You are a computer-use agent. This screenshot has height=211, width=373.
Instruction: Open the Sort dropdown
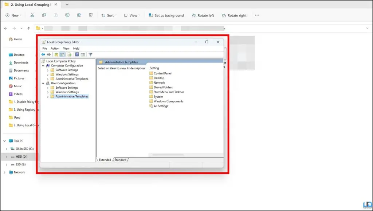tap(109, 15)
